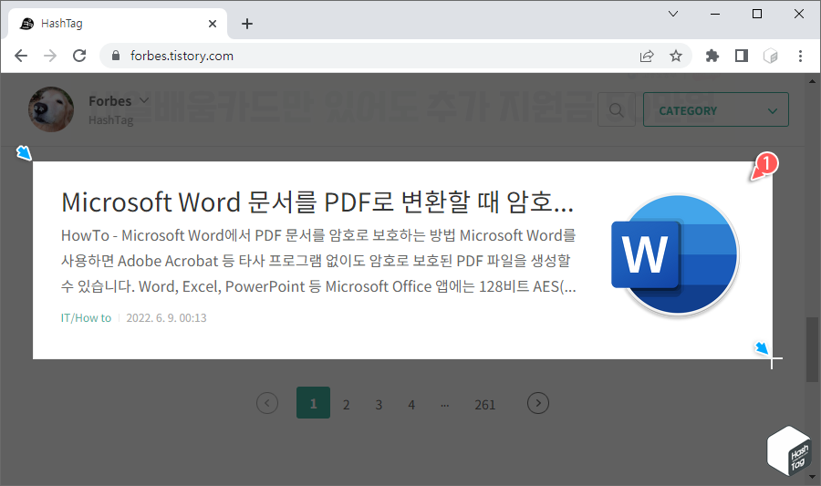The width and height of the screenshot is (821, 486).
Task: Click the Forbes dog profile picture
Action: tap(51, 109)
